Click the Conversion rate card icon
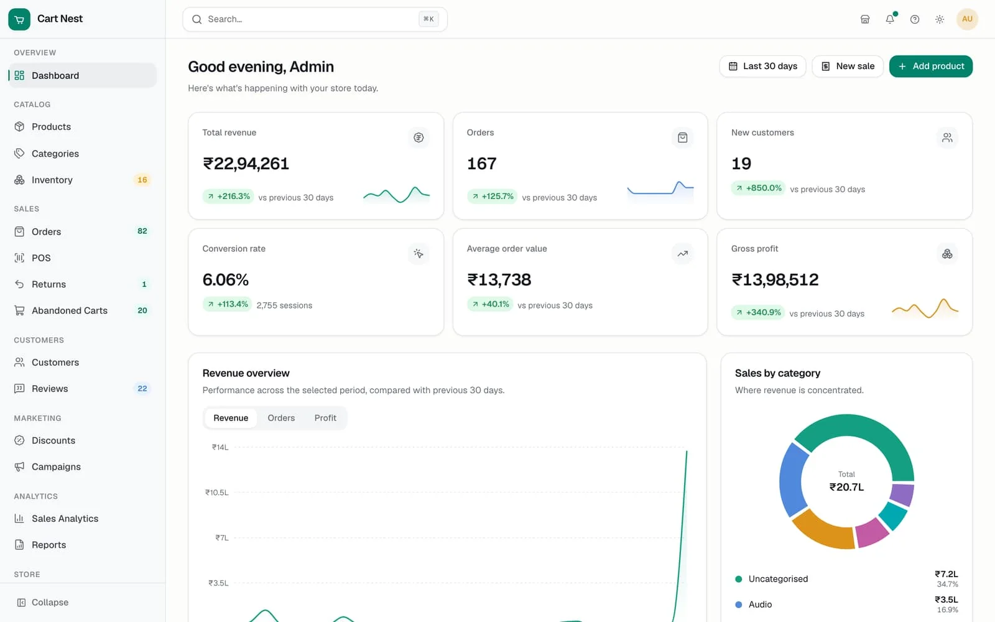 pyautogui.click(x=419, y=254)
